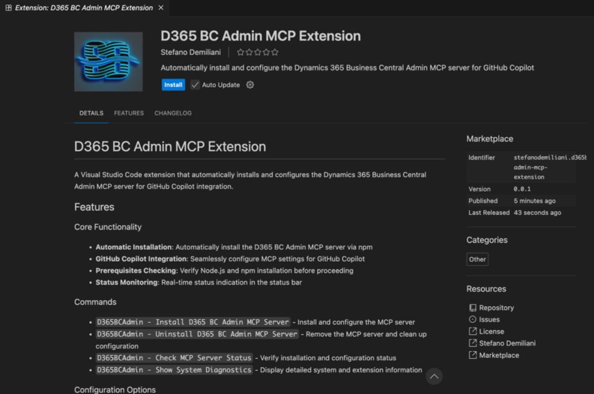
Task: Click the 'Configuration Options' heading
Action: 115,389
